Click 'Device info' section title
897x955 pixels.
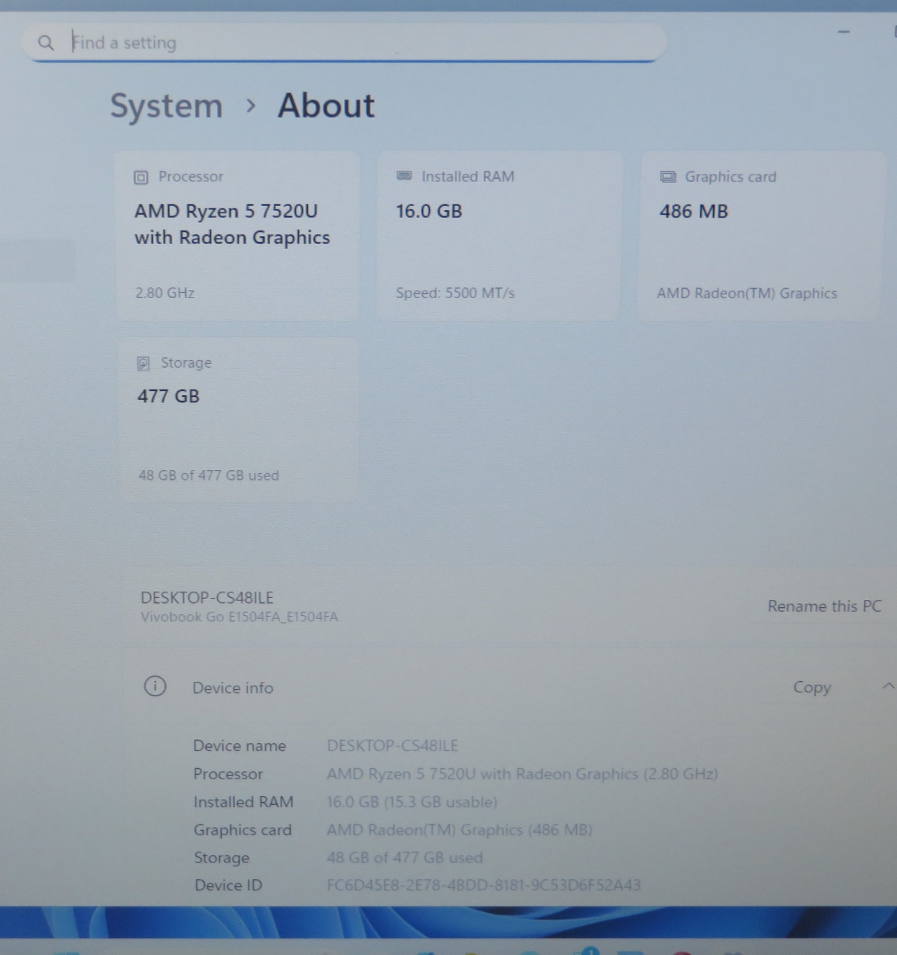click(x=233, y=688)
